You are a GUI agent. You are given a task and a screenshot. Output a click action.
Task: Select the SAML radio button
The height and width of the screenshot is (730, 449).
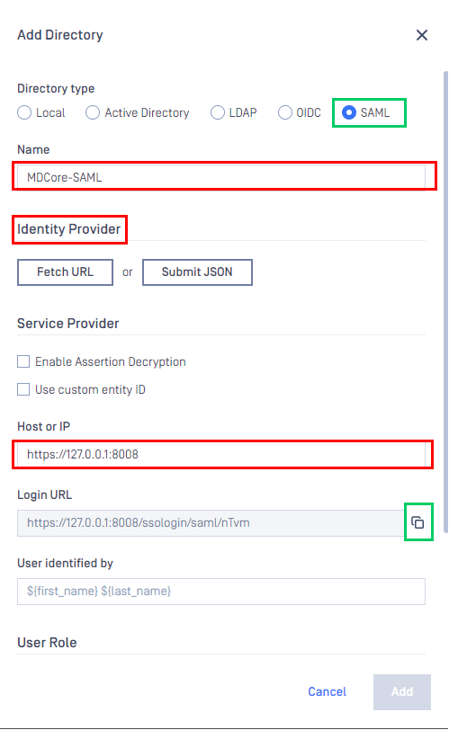click(x=349, y=112)
